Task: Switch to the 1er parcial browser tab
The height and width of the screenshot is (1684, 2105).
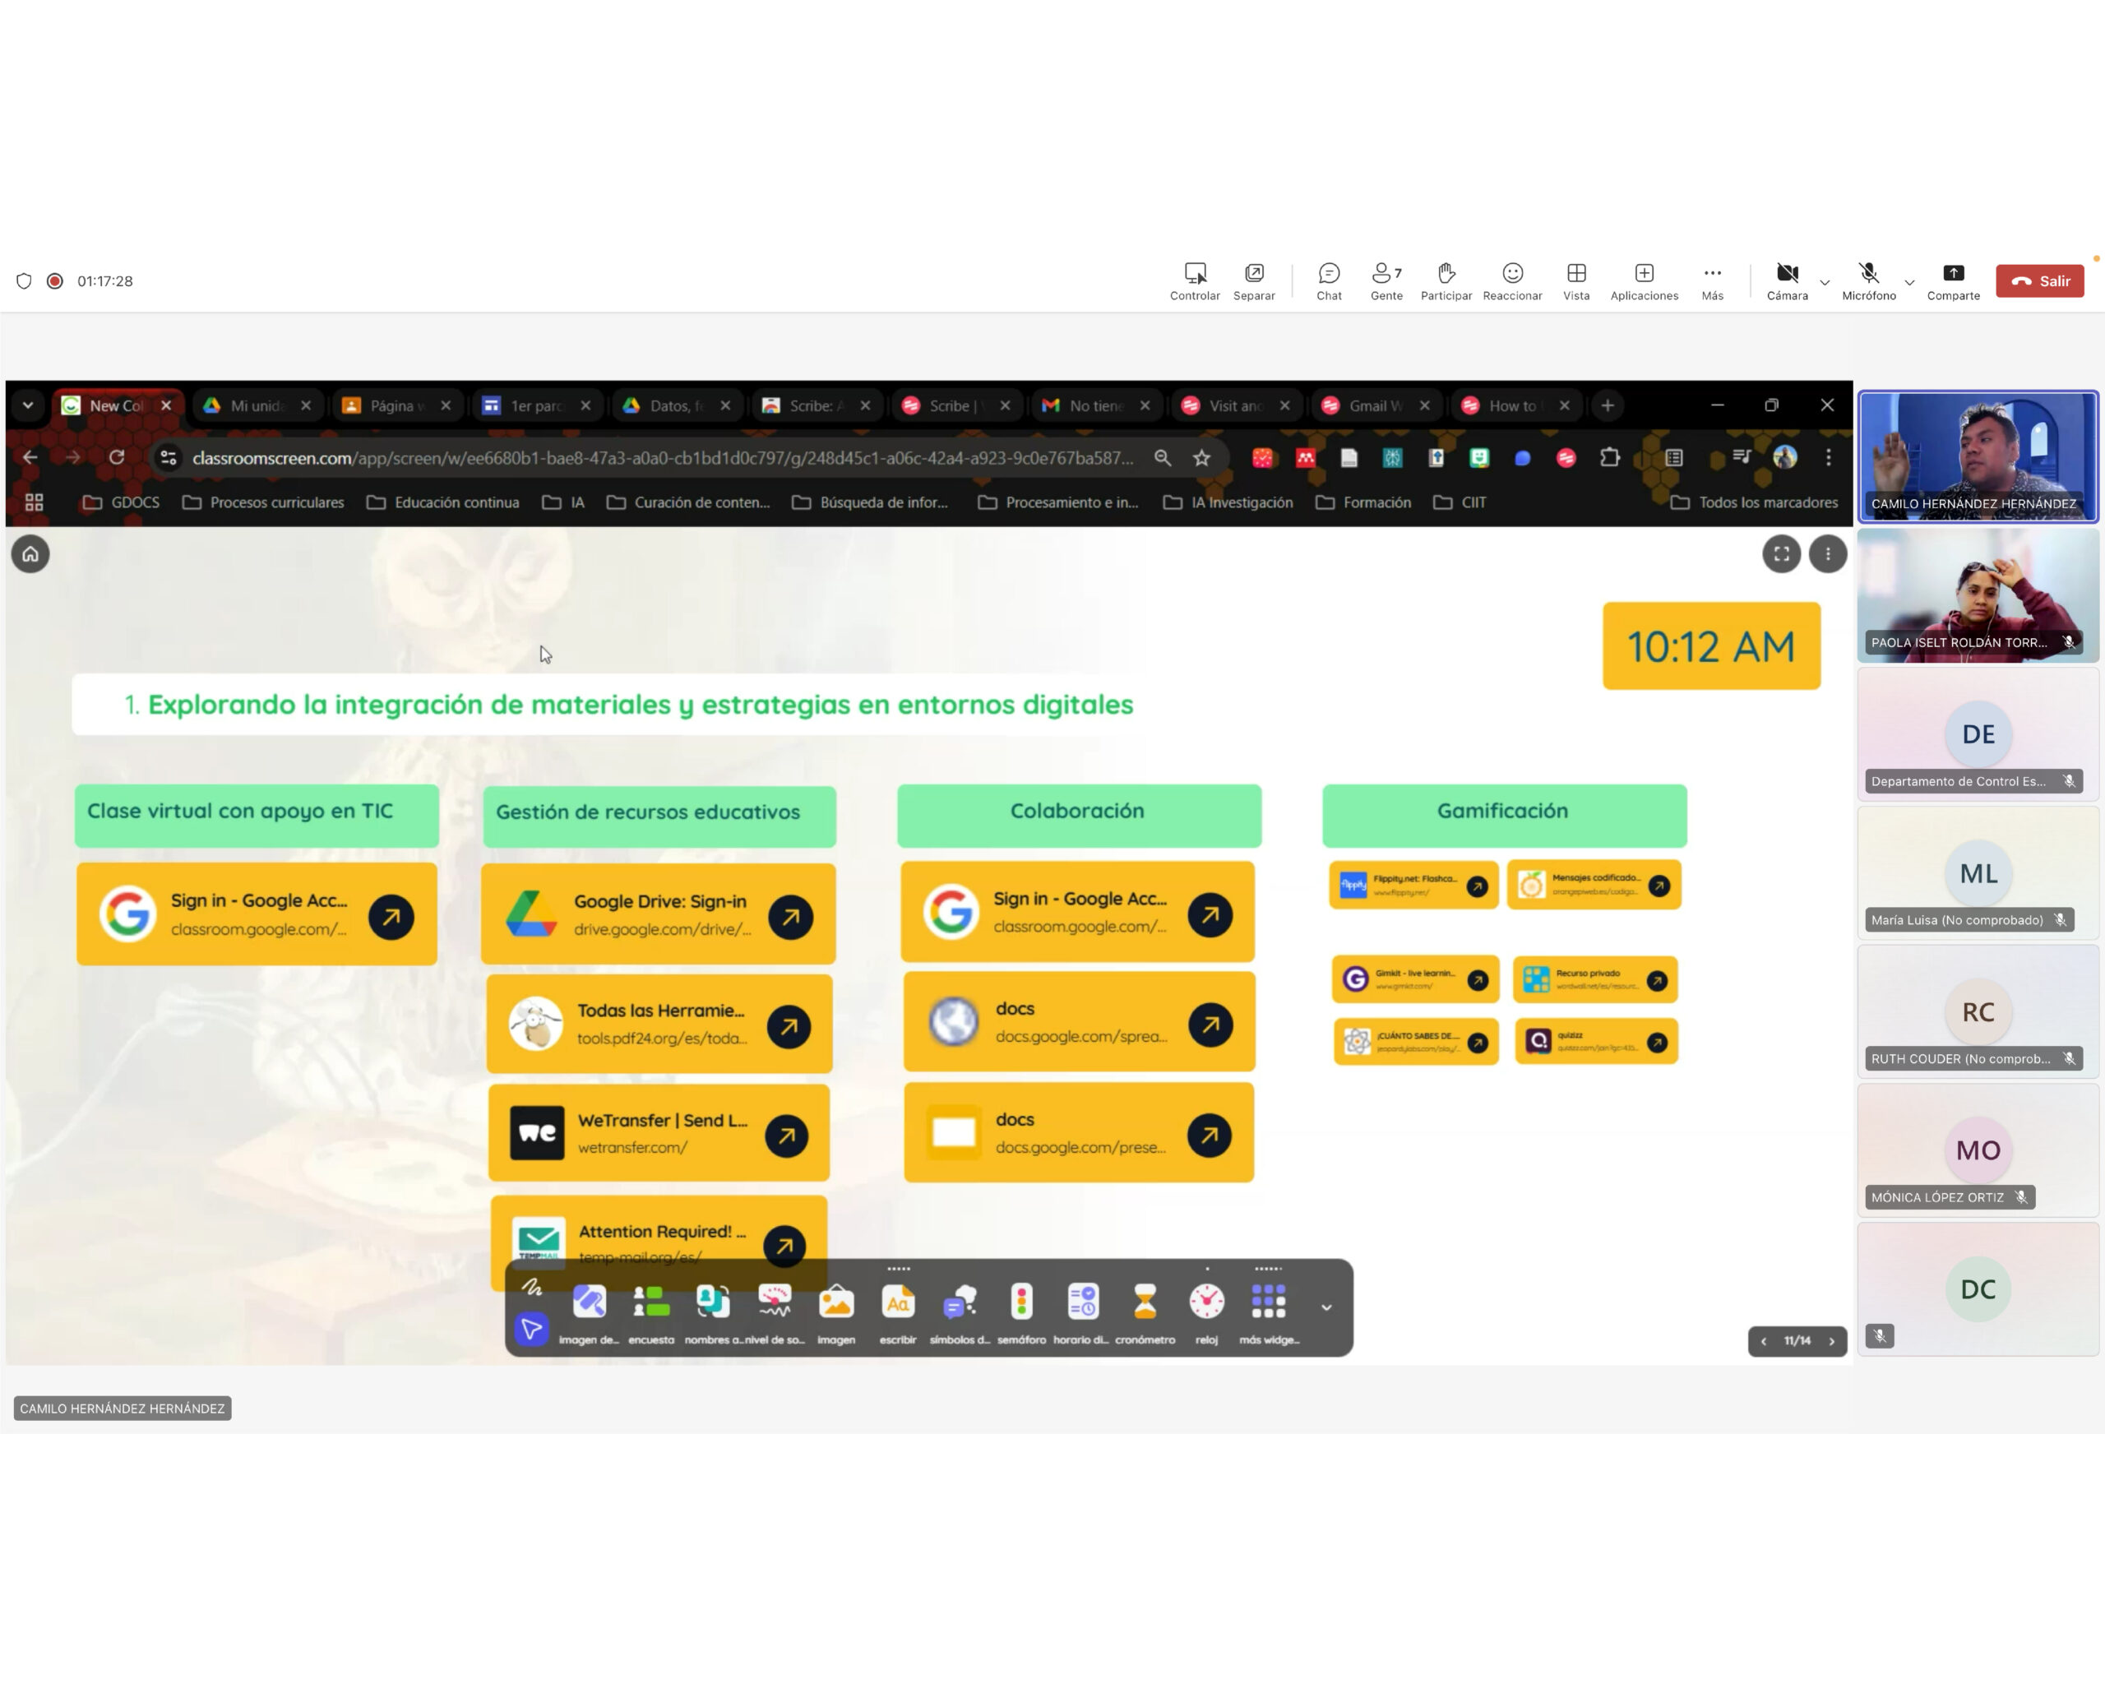Action: click(x=539, y=406)
